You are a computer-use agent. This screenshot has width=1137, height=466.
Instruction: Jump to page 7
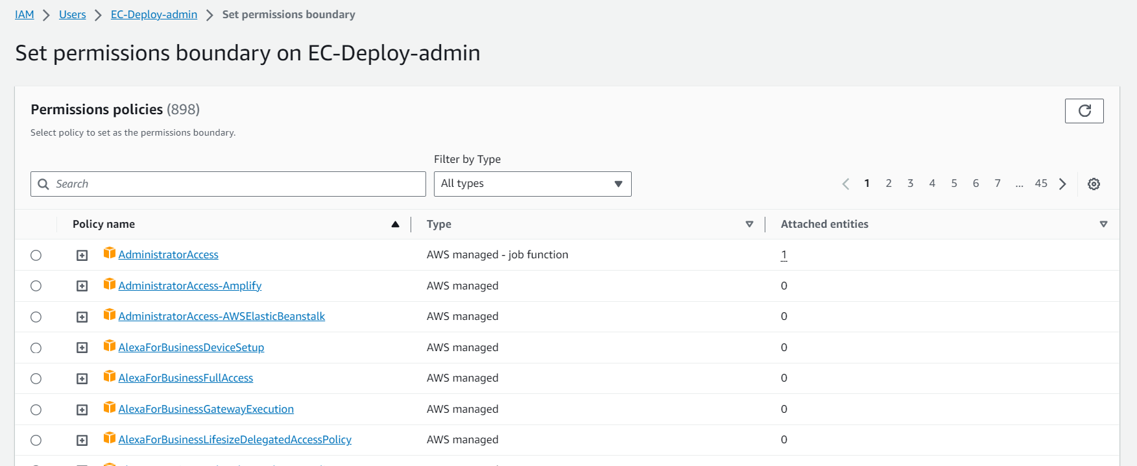pyautogui.click(x=998, y=183)
